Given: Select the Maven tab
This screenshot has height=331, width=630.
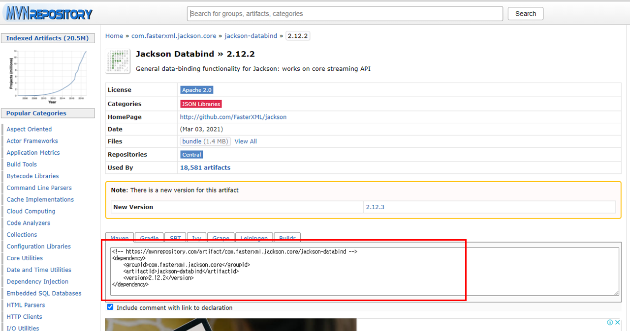Looking at the screenshot, I should [119, 237].
